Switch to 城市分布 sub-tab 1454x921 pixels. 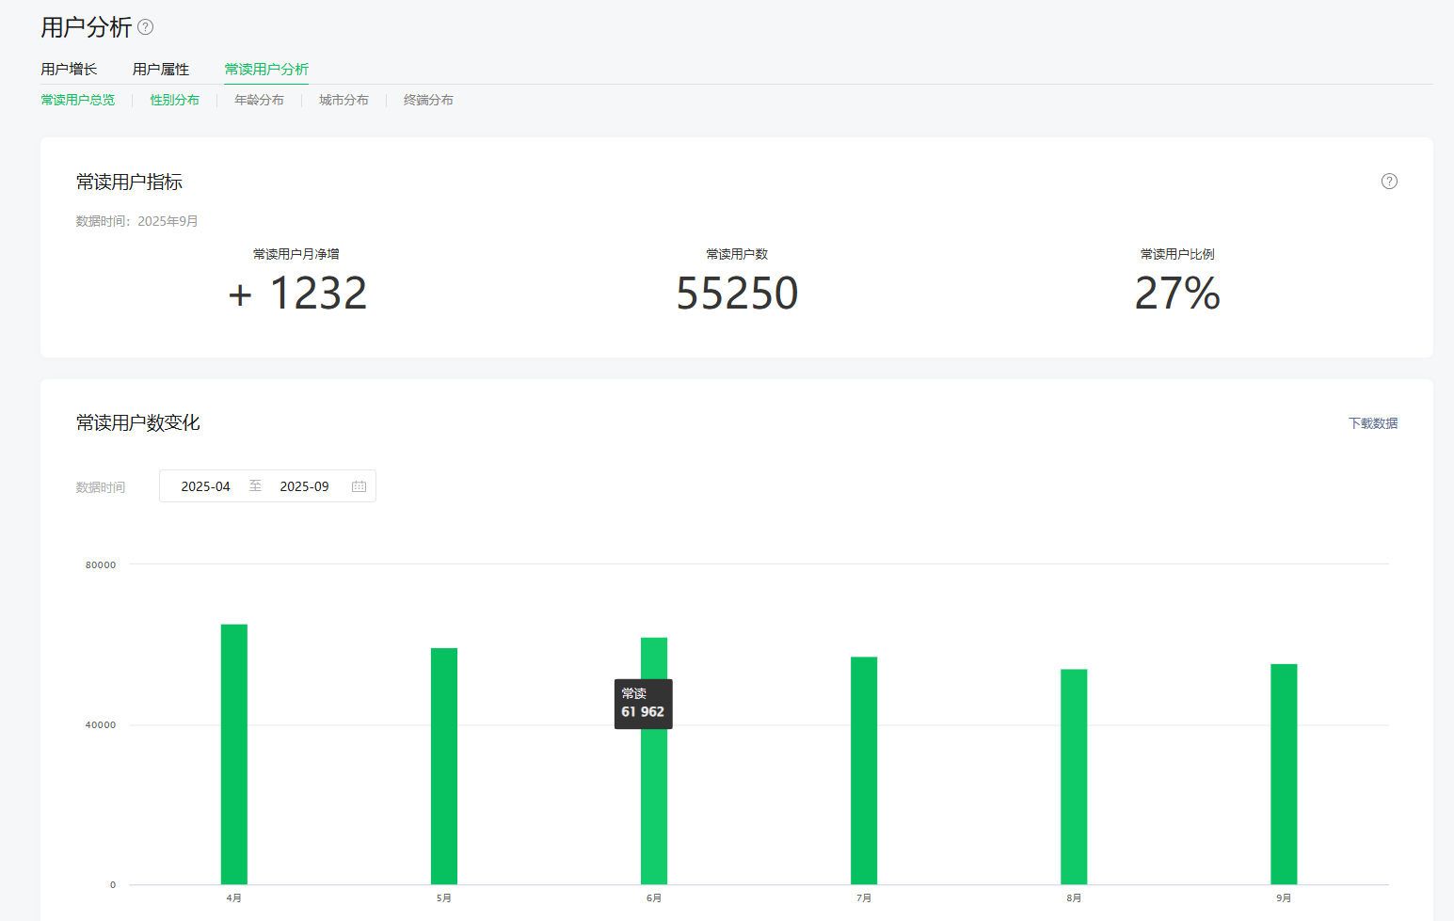(344, 100)
